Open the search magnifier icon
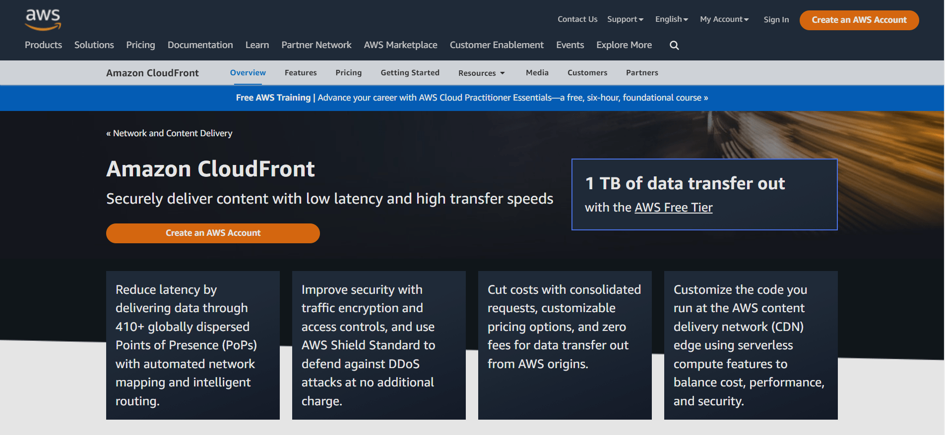Screen dimensions: 945x435 click(674, 45)
